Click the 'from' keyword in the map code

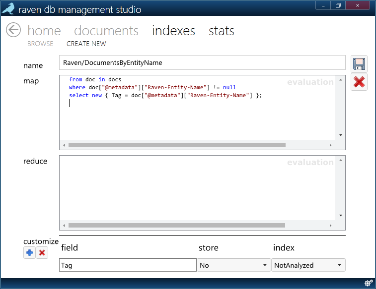coord(75,79)
